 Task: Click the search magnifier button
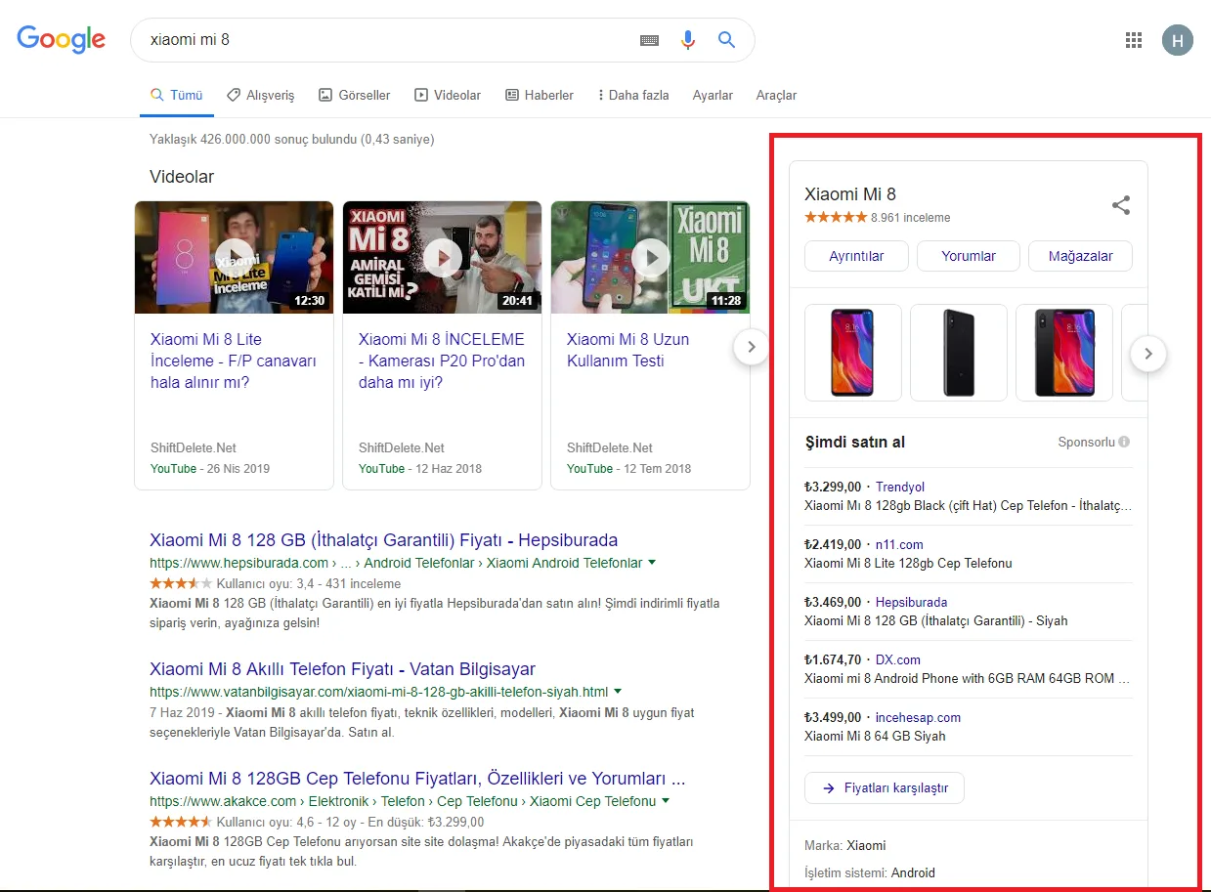726,40
